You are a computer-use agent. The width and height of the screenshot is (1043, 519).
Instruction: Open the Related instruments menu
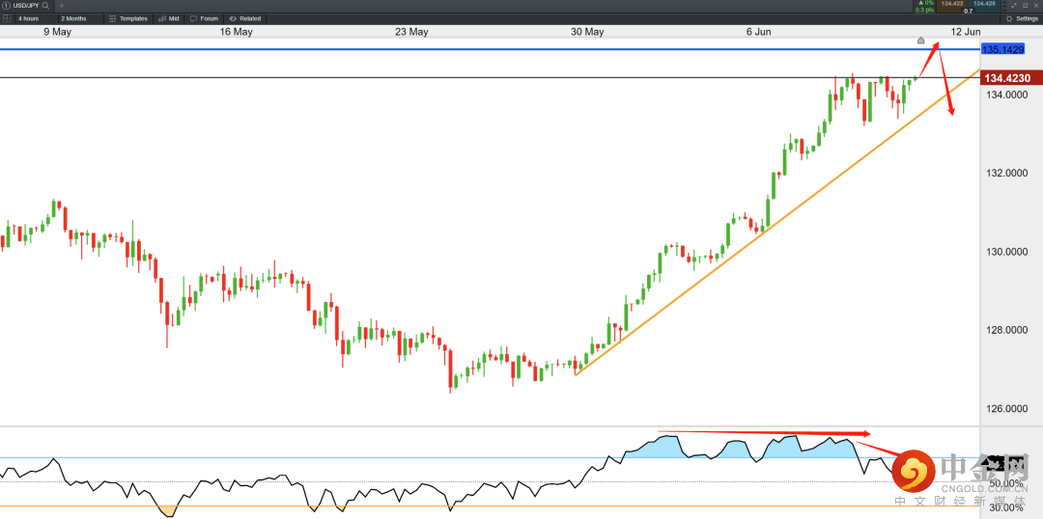244,18
